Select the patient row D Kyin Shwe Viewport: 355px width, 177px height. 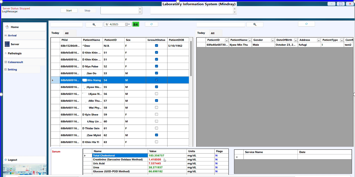click(120, 114)
